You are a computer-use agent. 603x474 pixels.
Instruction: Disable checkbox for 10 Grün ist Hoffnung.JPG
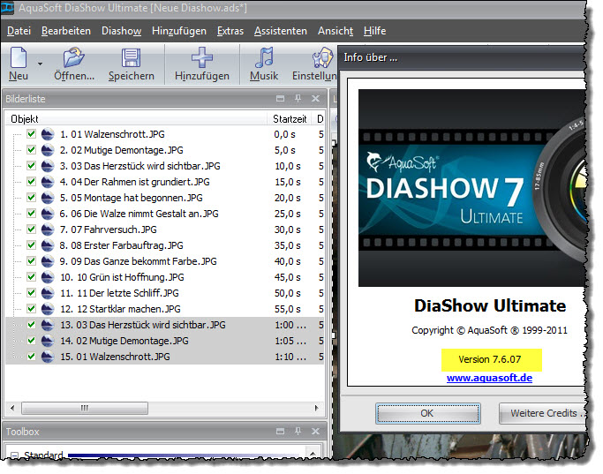click(32, 277)
